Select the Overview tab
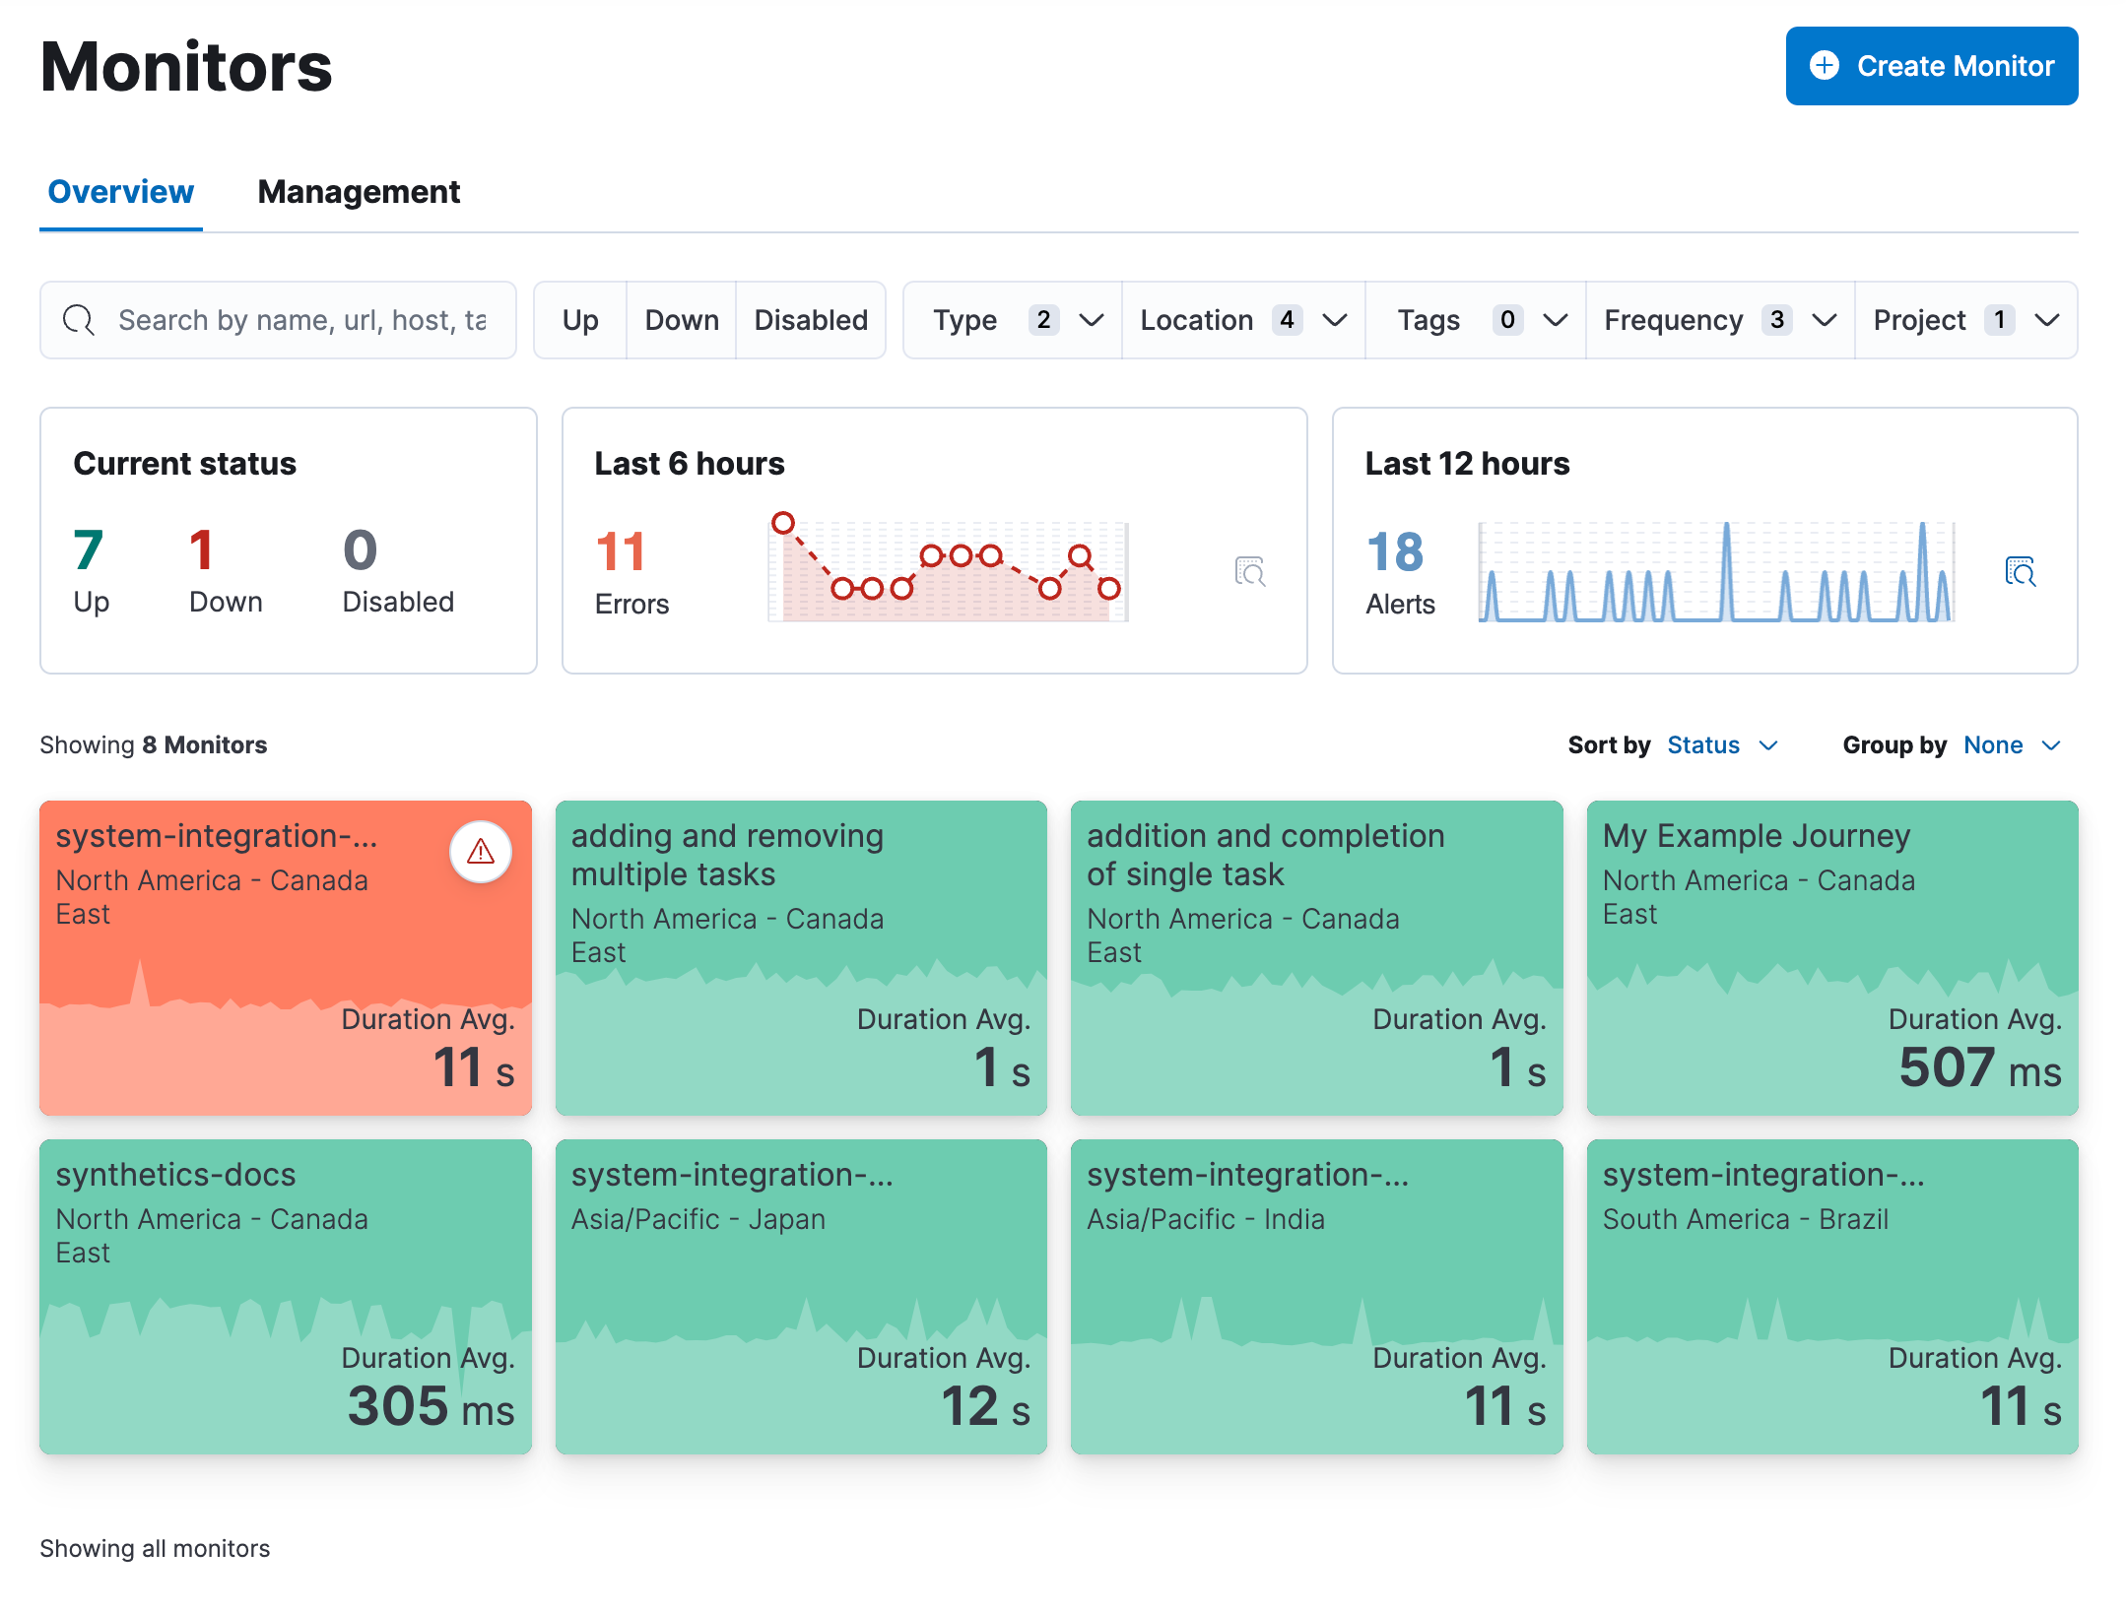The width and height of the screenshot is (2126, 1612). pos(120,191)
